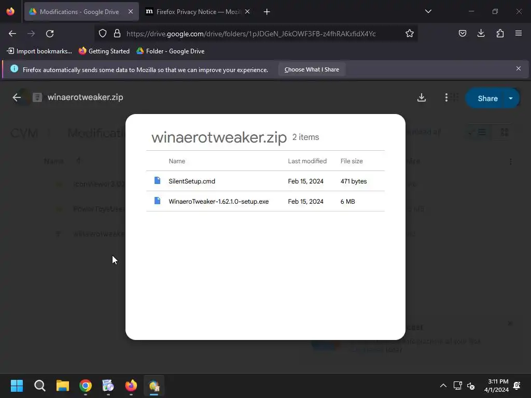Select SilentSetup.cmd file name
Viewport: 531px width, 398px height.
[192, 181]
